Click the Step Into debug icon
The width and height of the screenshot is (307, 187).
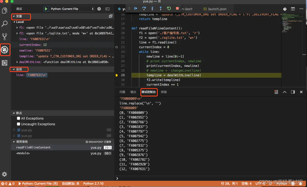[152, 8]
